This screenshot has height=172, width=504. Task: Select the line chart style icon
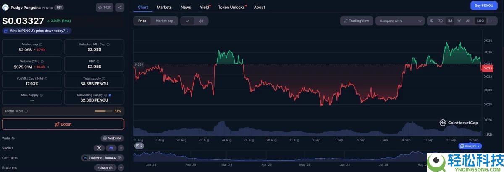pyautogui.click(x=187, y=21)
